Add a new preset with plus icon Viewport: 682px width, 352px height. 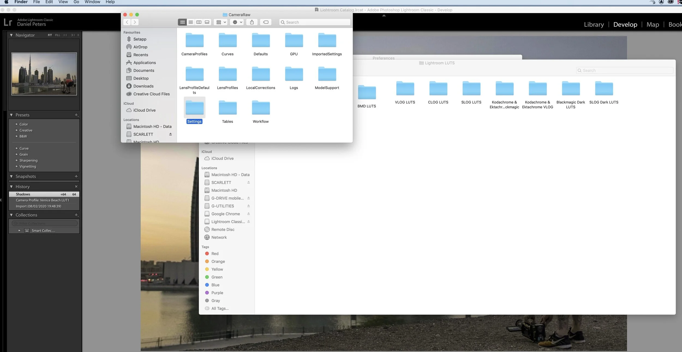click(x=76, y=115)
